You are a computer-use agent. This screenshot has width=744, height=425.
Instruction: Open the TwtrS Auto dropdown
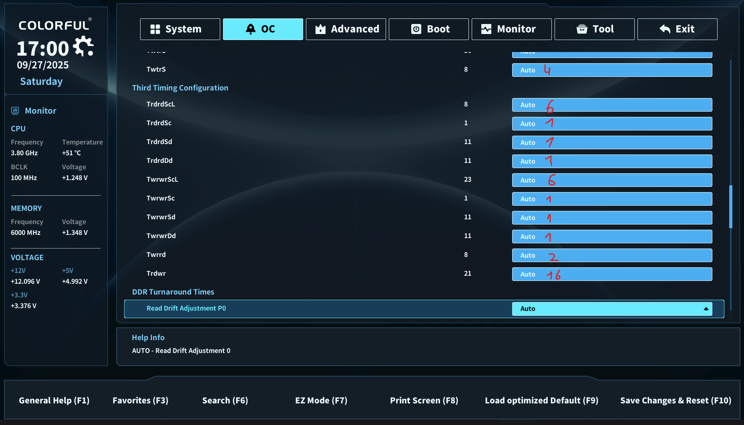pos(612,70)
